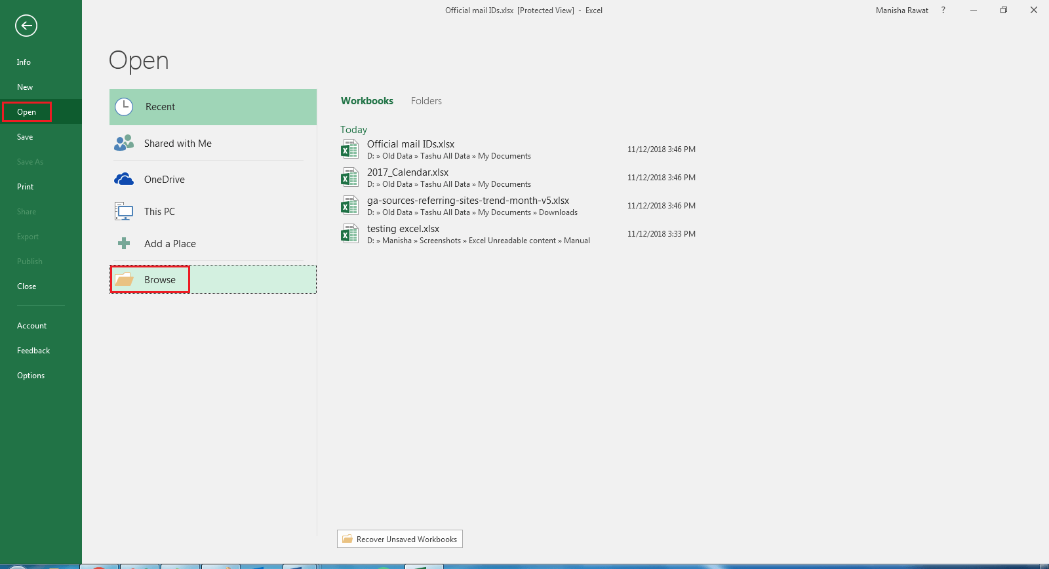This screenshot has width=1049, height=569.
Task: Click the OneDrive cloud icon
Action: 124,179
